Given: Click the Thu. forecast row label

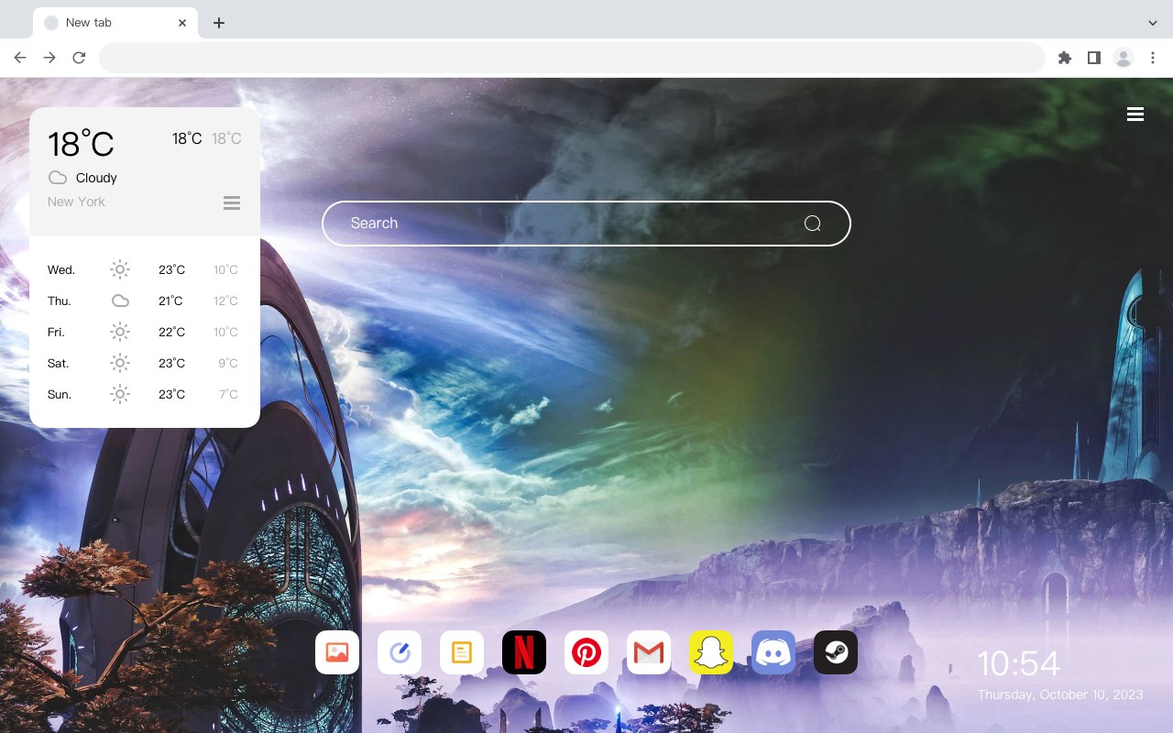Looking at the screenshot, I should pos(60,301).
